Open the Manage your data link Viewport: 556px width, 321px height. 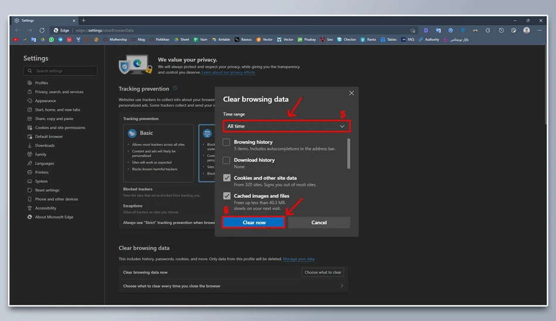[298, 259]
